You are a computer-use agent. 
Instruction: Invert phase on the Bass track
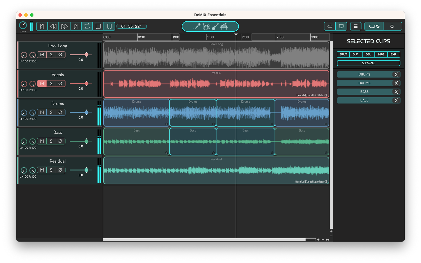pyautogui.click(x=60, y=141)
